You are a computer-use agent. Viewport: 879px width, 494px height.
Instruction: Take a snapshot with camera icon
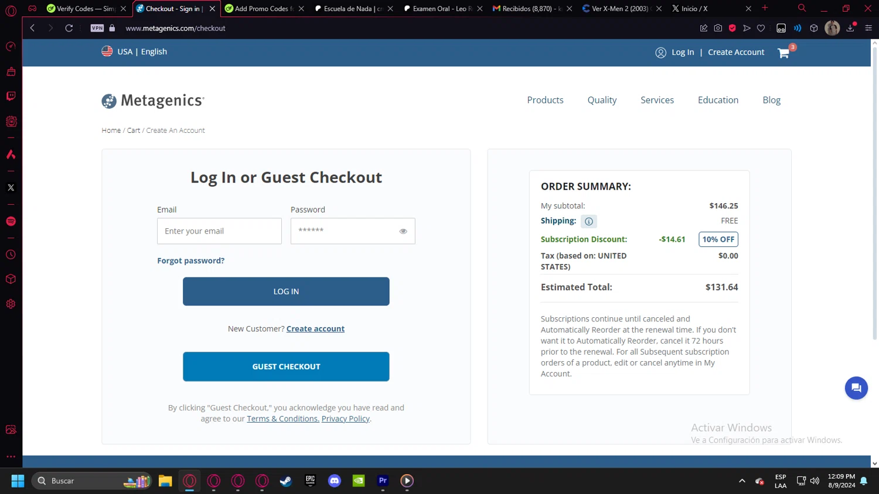point(718,28)
